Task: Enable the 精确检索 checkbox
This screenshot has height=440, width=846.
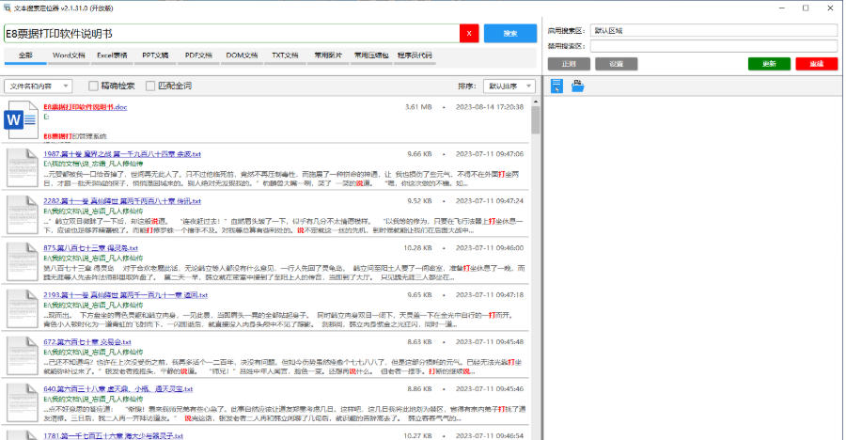Action: (93, 86)
